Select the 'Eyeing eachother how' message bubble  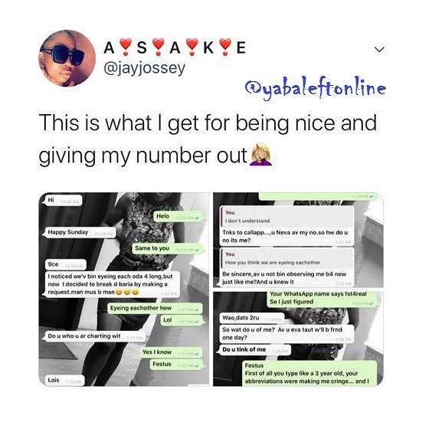click(x=155, y=308)
